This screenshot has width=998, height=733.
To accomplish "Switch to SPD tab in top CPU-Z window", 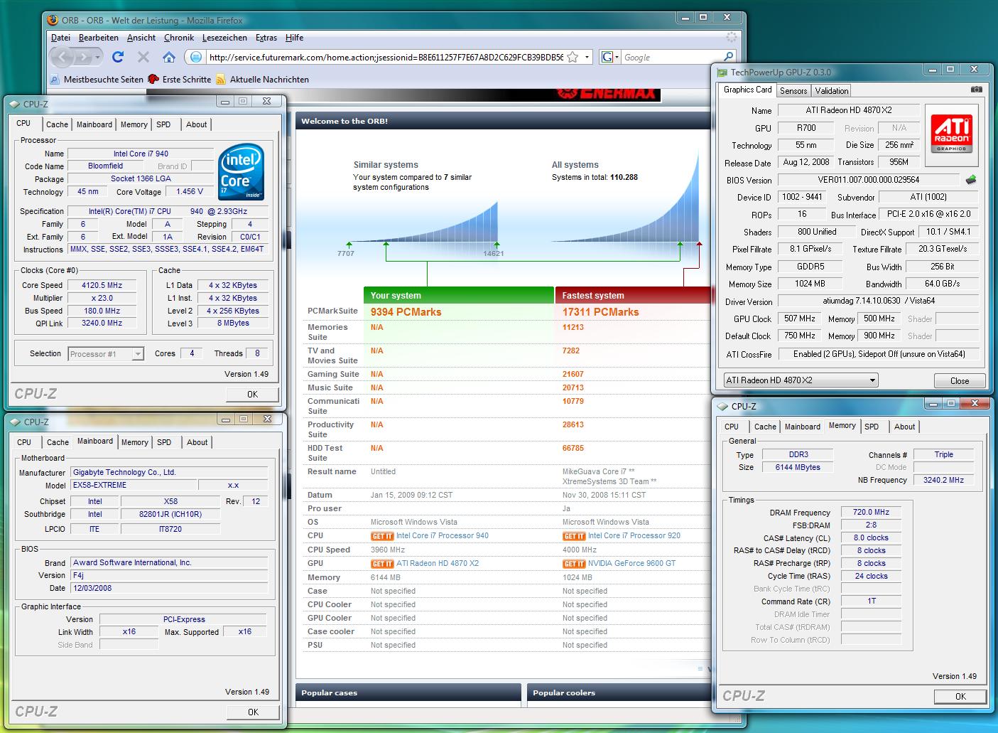I will (163, 124).
